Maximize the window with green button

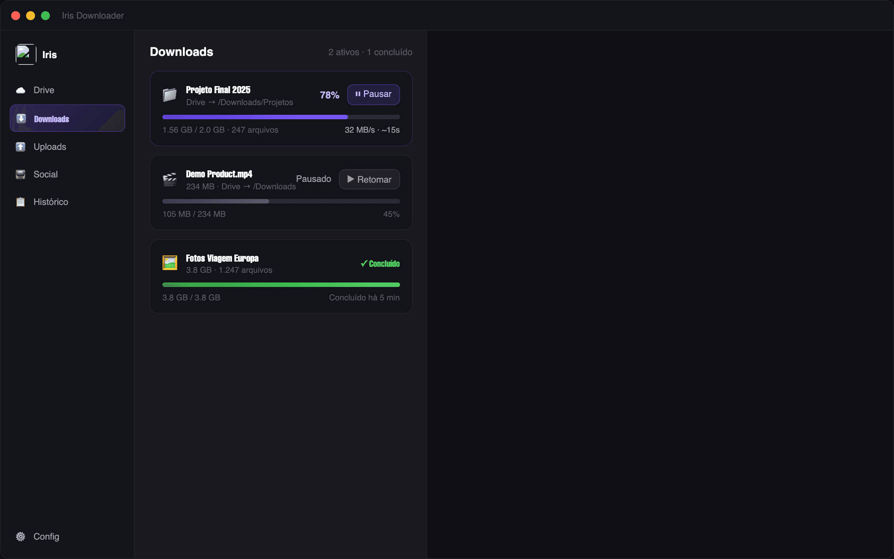pyautogui.click(x=45, y=16)
